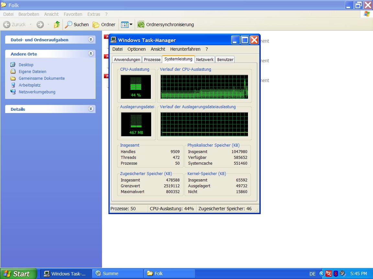Open the Gemeinsame Dokumente link

[42, 78]
